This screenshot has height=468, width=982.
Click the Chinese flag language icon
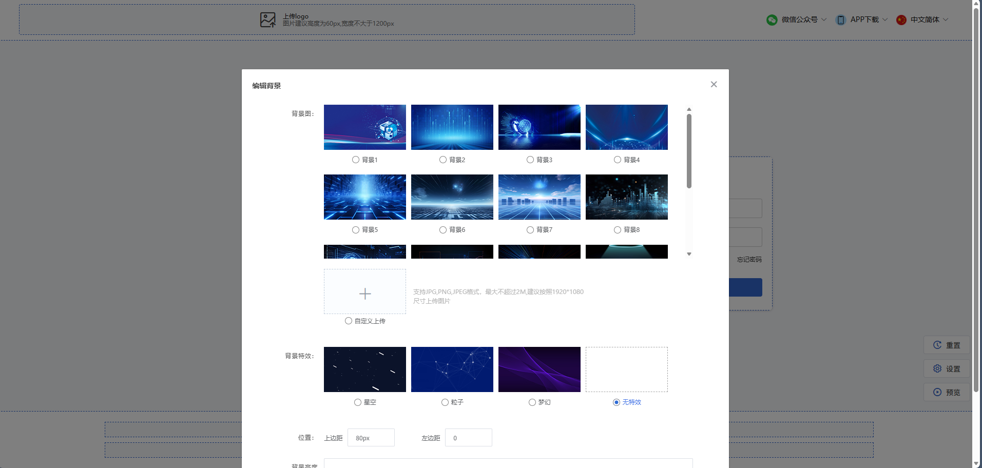(x=901, y=20)
